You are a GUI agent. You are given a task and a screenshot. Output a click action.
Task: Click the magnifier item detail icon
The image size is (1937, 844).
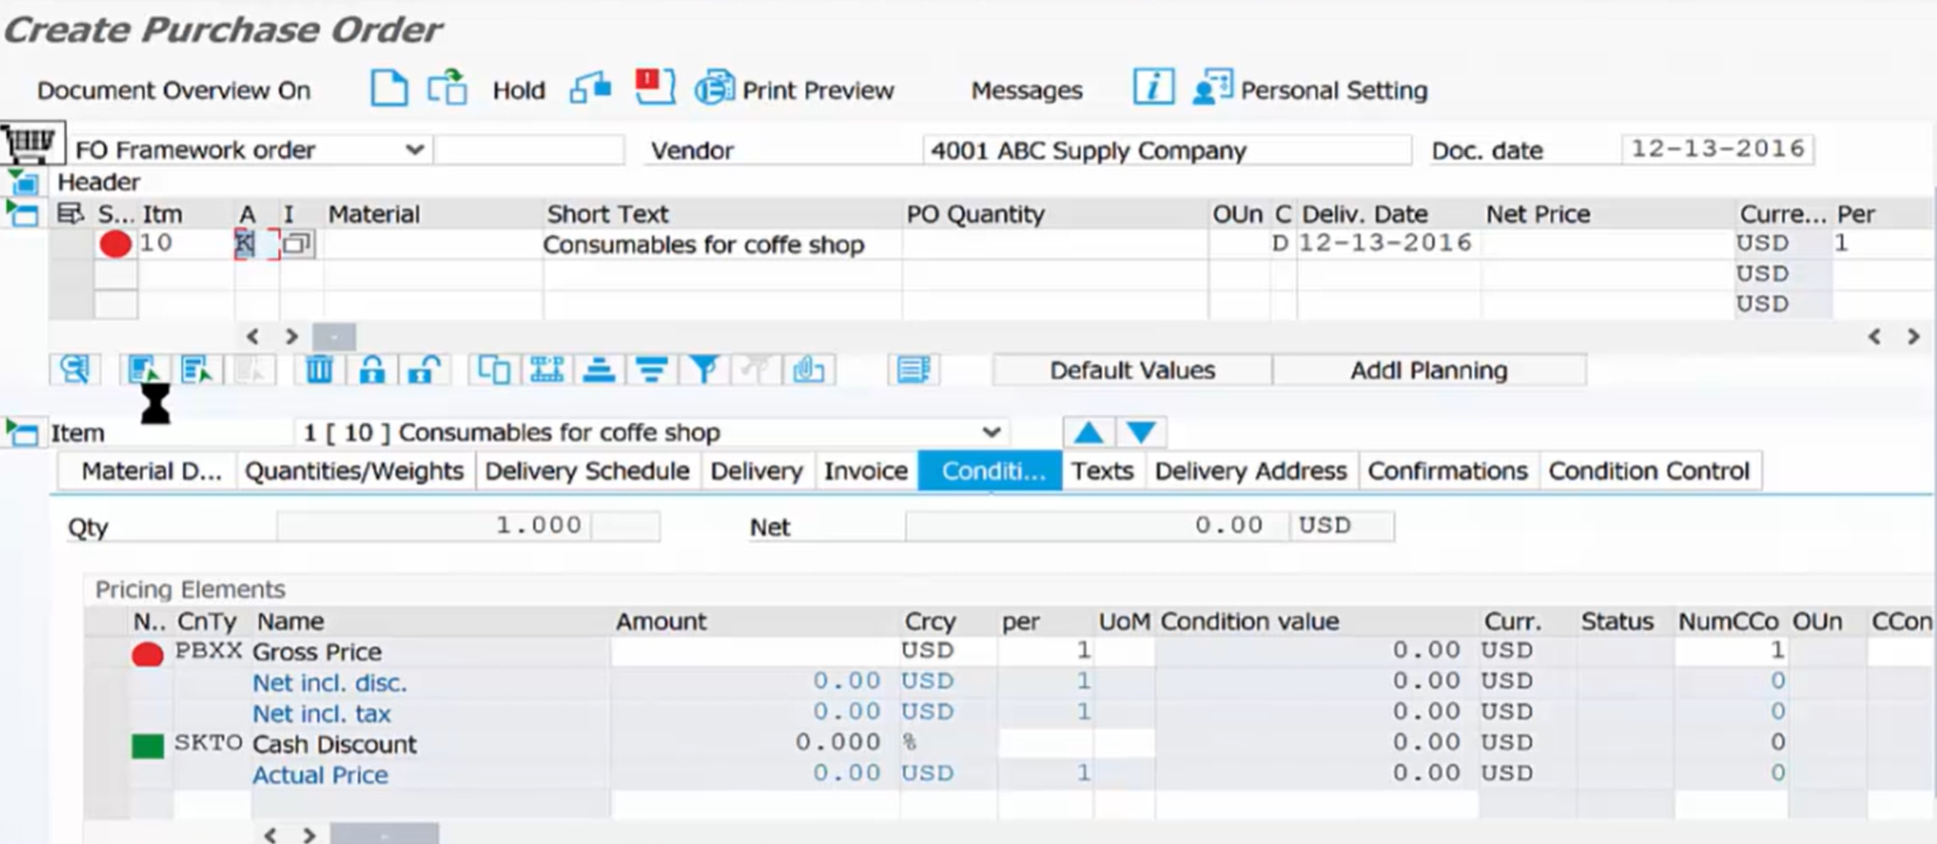[x=74, y=370]
